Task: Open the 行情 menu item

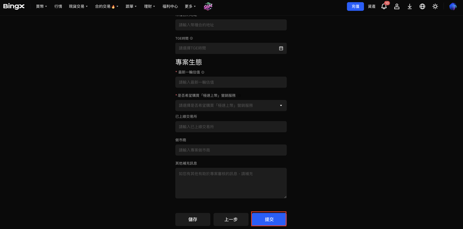Action: tap(58, 7)
